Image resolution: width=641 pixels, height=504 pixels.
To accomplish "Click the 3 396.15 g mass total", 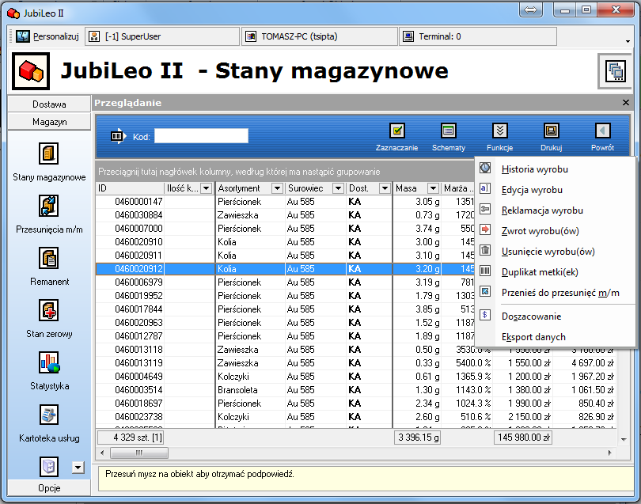I will 418,438.
